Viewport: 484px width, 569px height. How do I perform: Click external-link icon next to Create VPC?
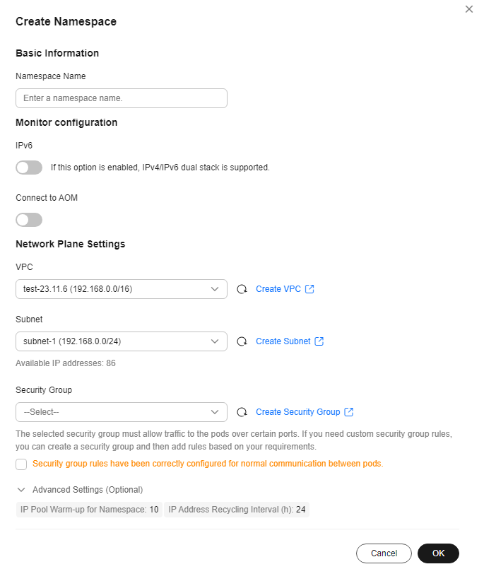(309, 289)
